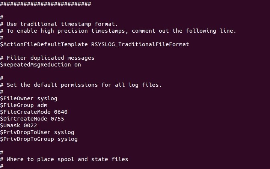This screenshot has width=270, height=169.
Task: Click the syslog value after $FileOwner
Action: [x=47, y=99]
